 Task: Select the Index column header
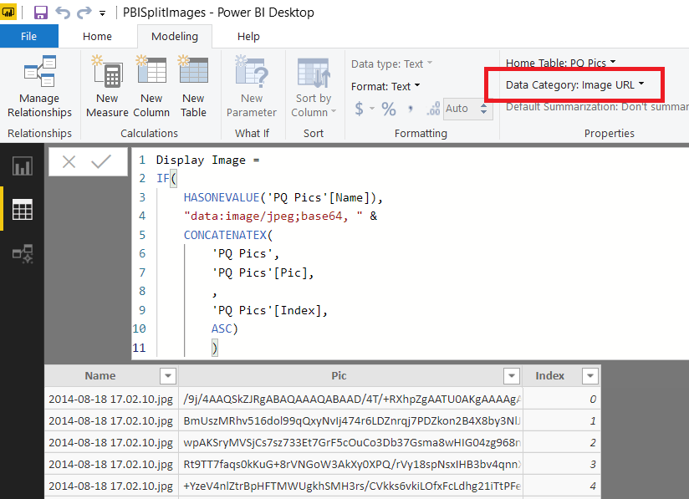pyautogui.click(x=549, y=375)
